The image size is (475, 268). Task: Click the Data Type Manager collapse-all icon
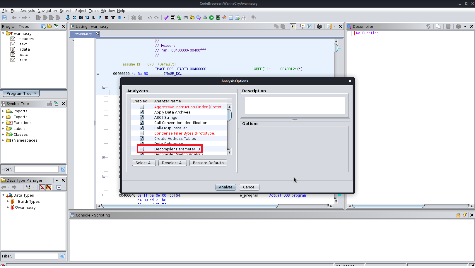point(59,187)
